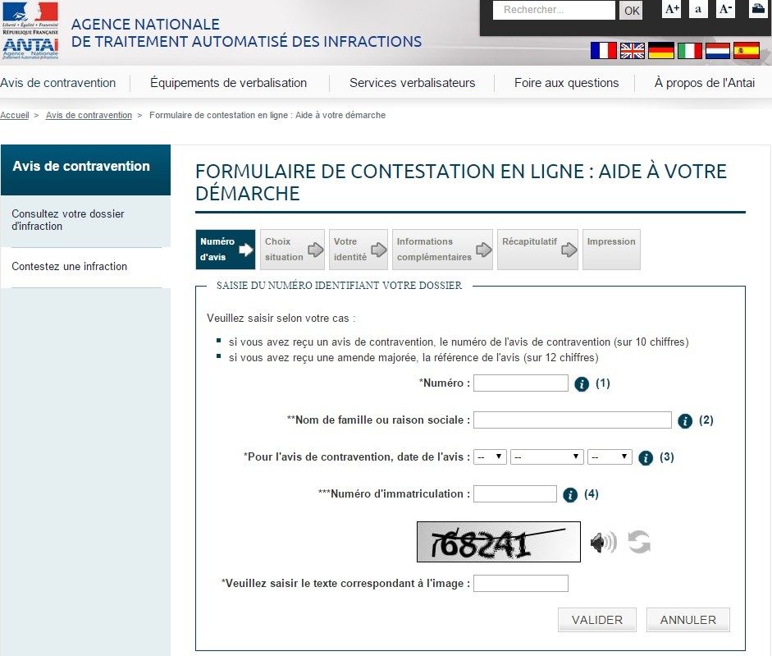Refresh the captcha image
772x656 pixels.
(x=639, y=542)
